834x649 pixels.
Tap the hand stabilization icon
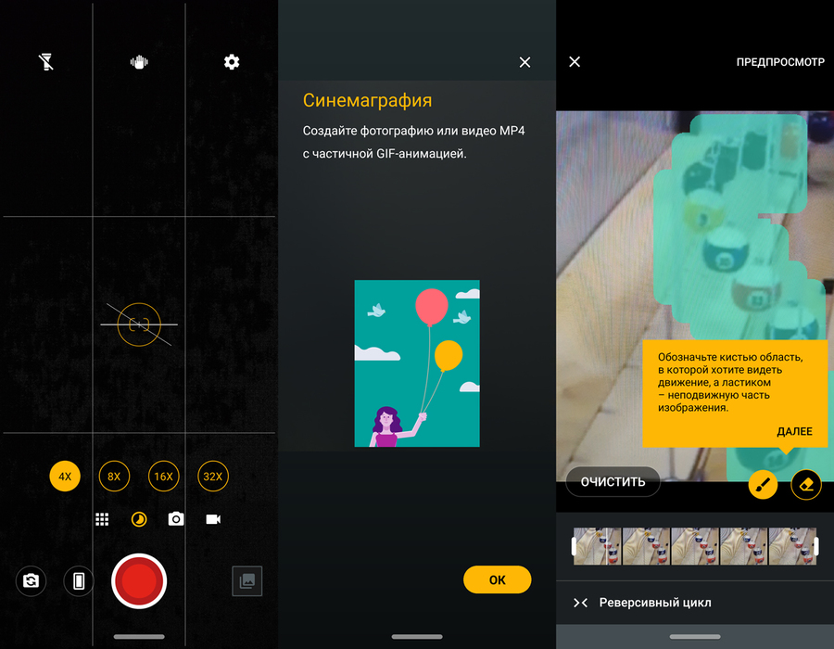[139, 62]
